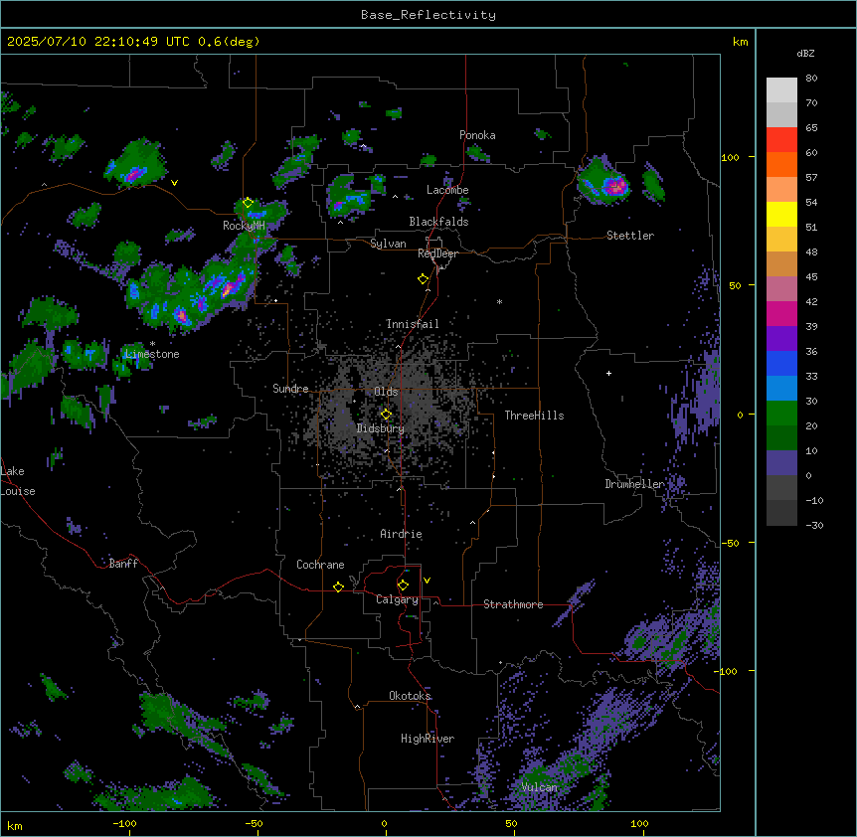Click the Cochrane label

320,565
